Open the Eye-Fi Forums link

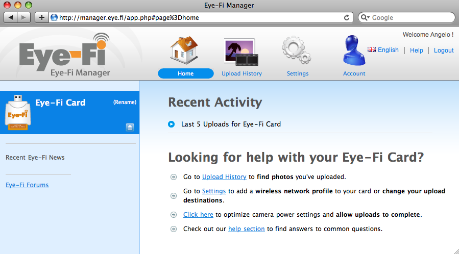(x=27, y=185)
